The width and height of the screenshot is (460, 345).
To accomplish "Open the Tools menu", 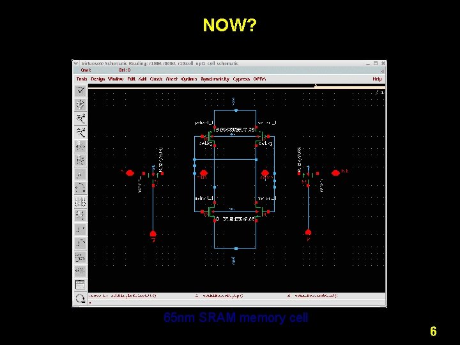I will [82, 79].
